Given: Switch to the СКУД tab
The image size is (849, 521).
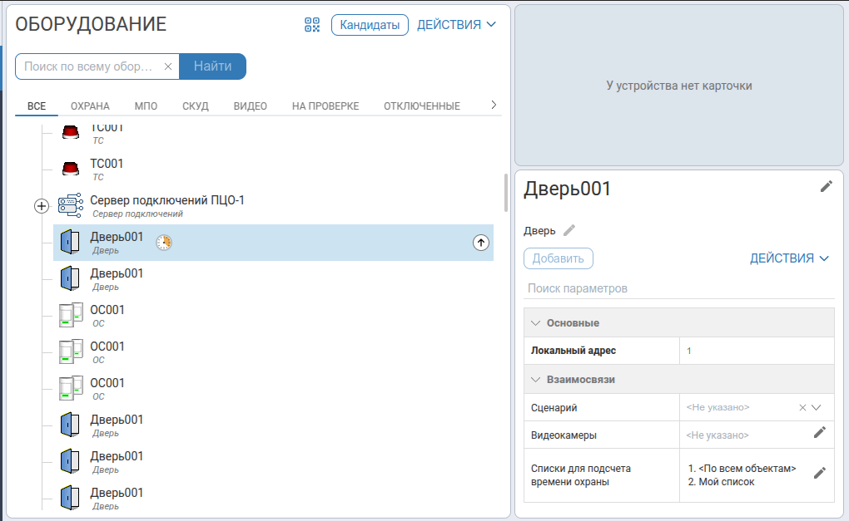Looking at the screenshot, I should coord(196,106).
